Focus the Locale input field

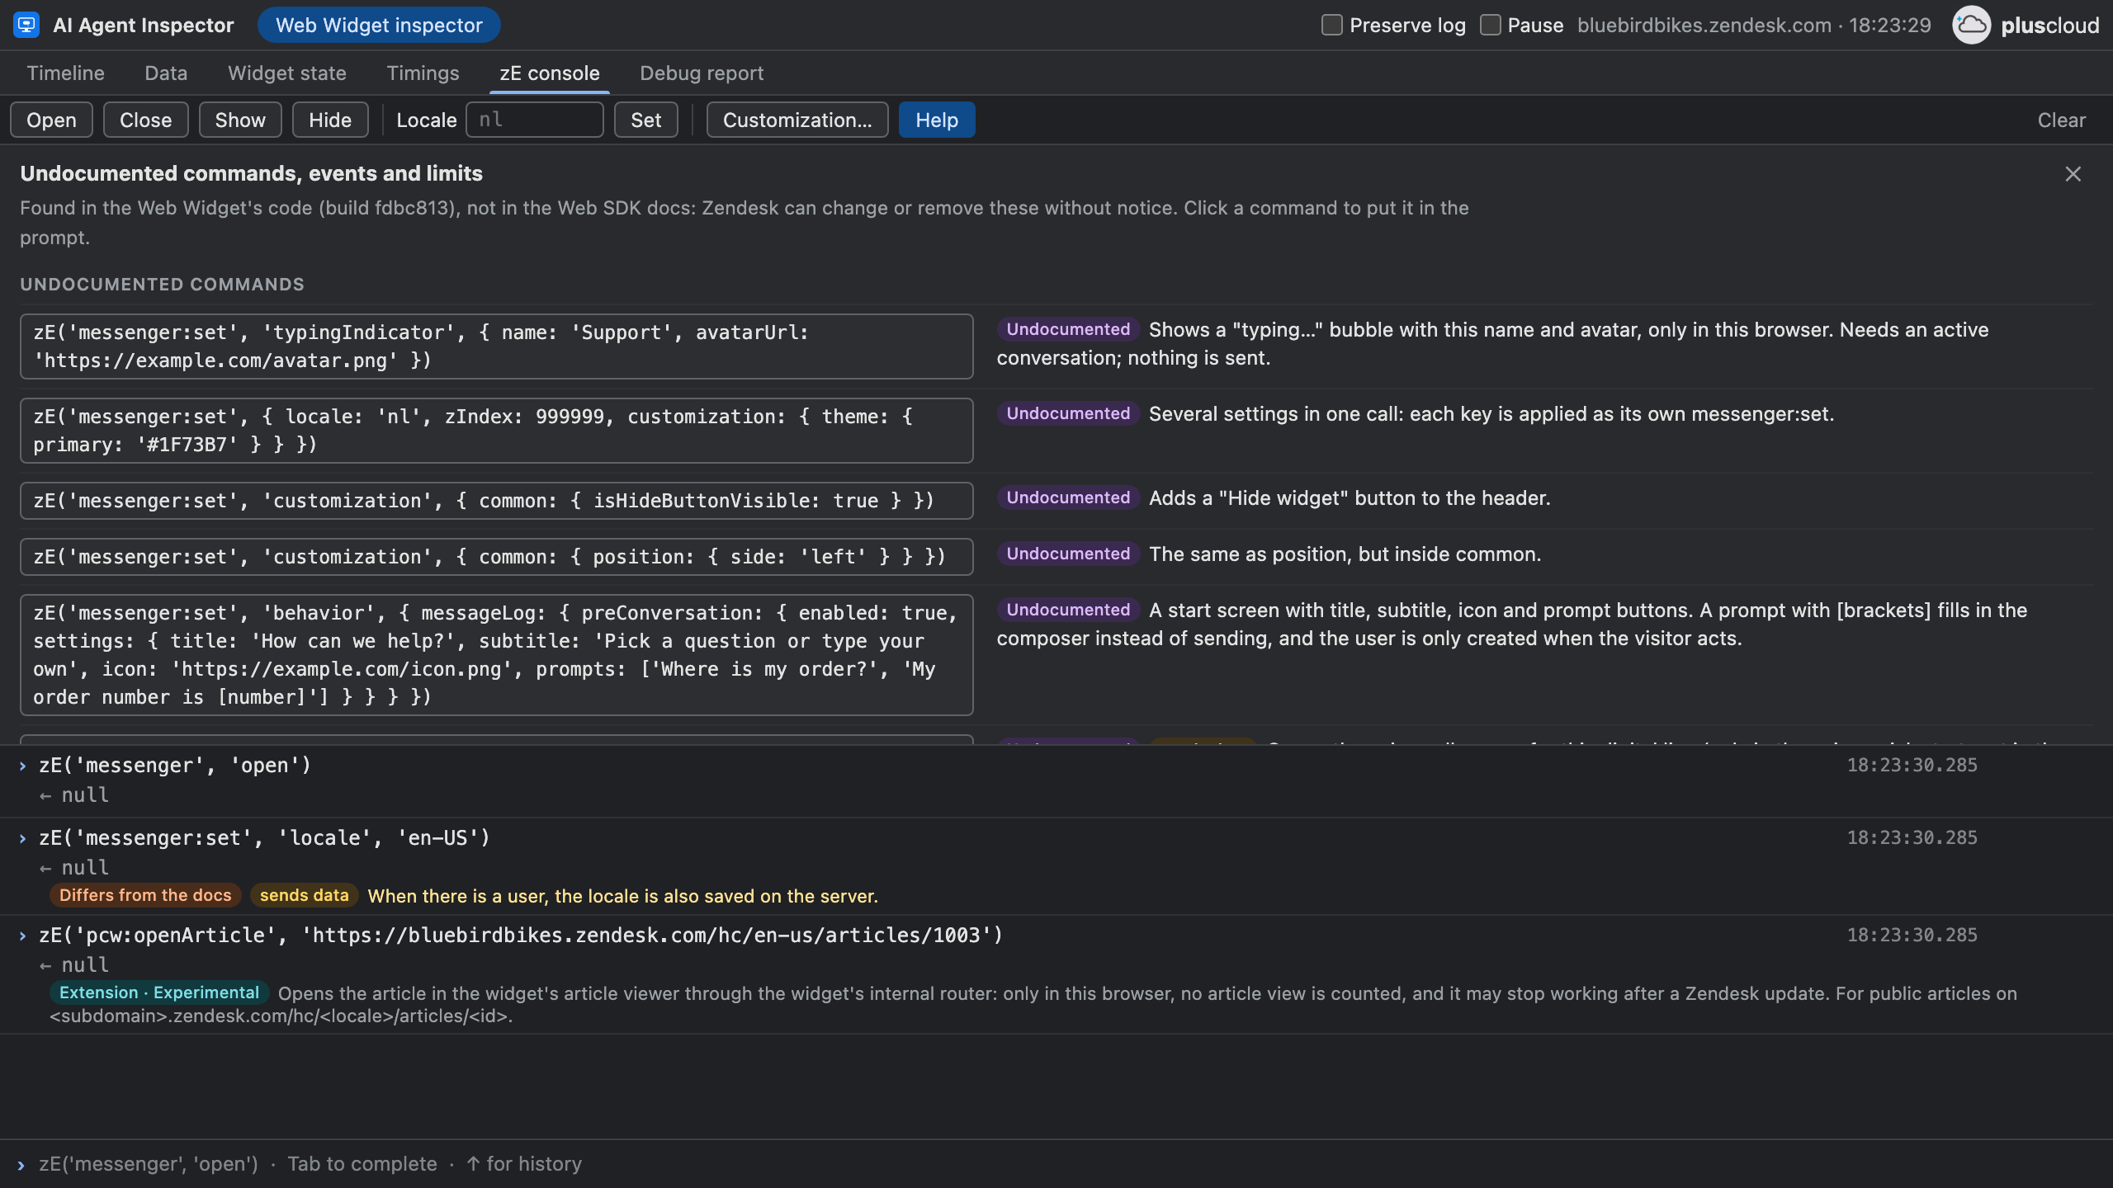point(535,120)
